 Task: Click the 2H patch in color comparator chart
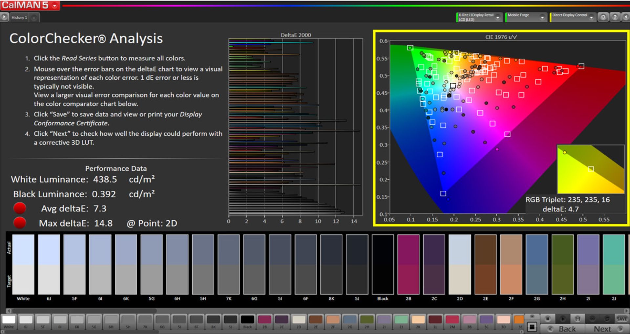point(562,265)
